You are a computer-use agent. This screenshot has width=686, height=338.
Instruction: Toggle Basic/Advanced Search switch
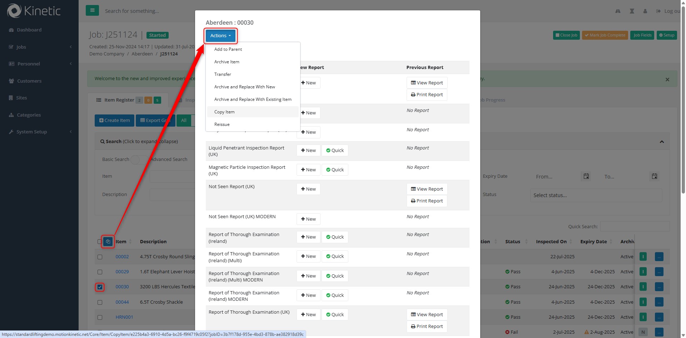point(139,160)
